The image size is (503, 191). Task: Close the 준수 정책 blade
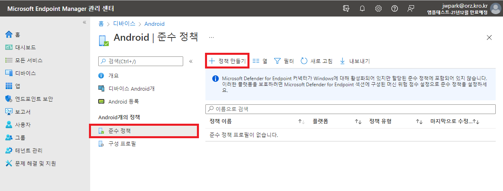[489, 37]
